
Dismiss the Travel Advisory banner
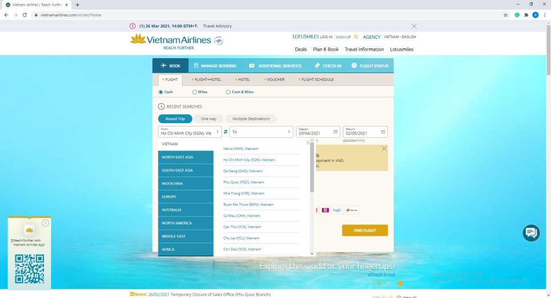pyautogui.click(x=414, y=26)
